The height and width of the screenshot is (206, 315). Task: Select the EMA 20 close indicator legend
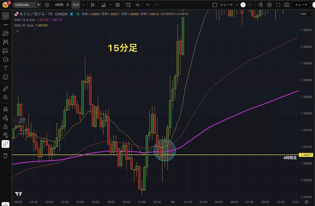[24, 25]
